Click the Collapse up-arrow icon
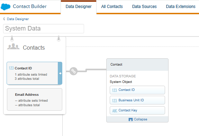 (x=130, y=119)
